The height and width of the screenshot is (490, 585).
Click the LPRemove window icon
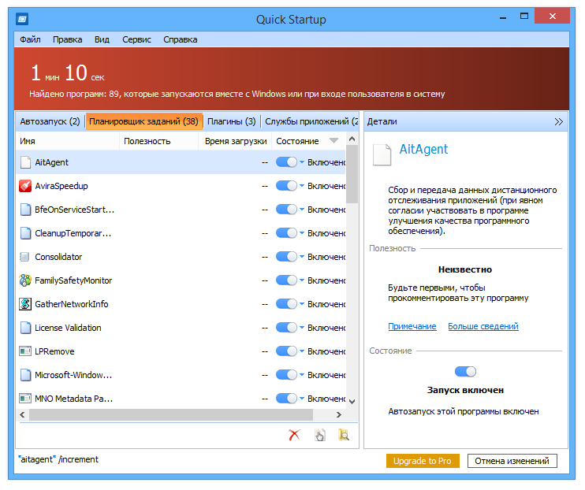click(25, 351)
